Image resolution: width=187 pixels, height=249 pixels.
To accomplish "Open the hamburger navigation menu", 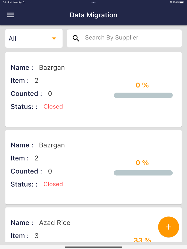I will tap(10, 15).
